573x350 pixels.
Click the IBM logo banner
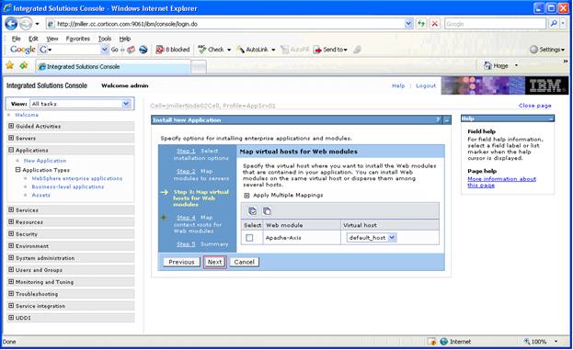546,85
